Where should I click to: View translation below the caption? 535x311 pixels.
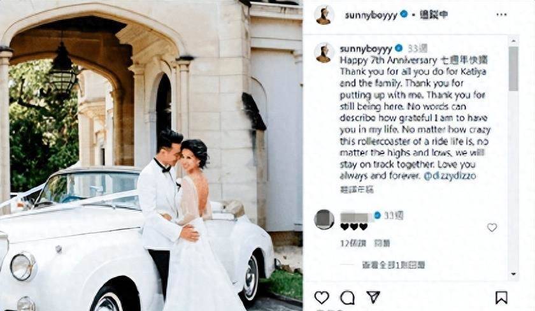tap(357, 189)
